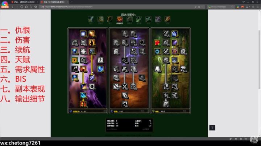Open the downloads icon

(253, 7)
